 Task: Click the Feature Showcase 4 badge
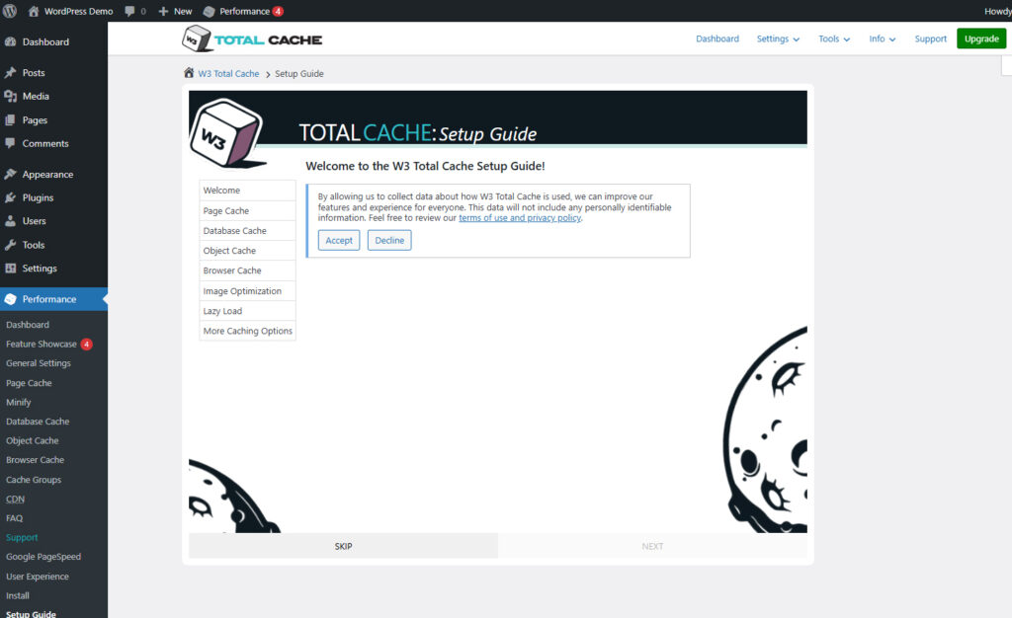tap(87, 345)
